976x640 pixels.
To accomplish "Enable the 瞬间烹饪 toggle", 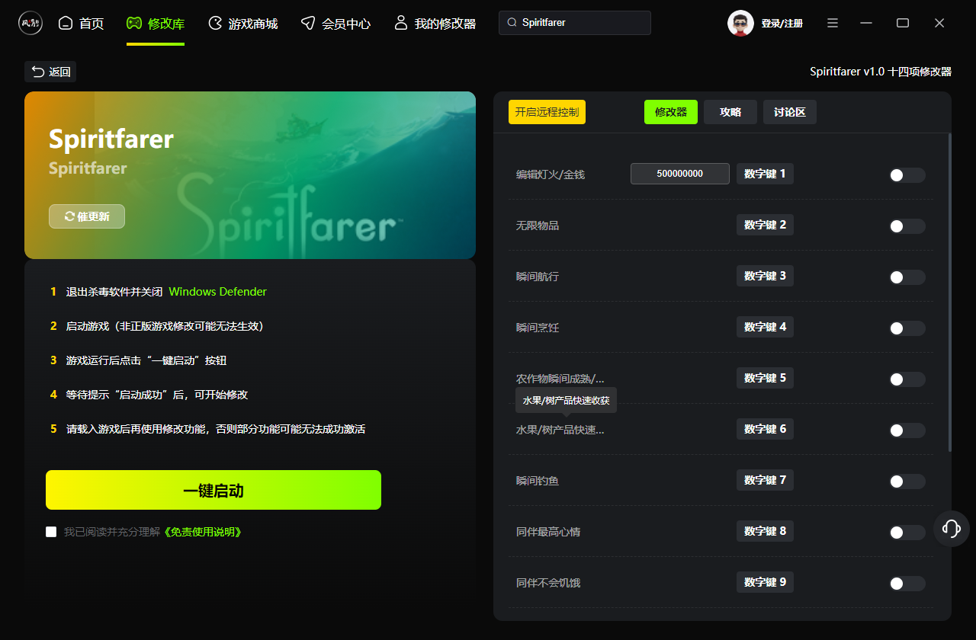I will (x=907, y=328).
